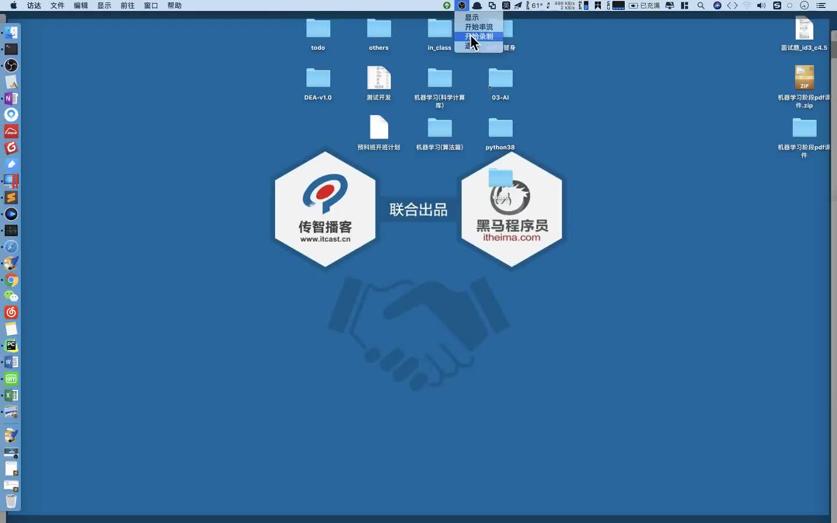The height and width of the screenshot is (523, 837).
Task: Open the Apple menu
Action: (x=13, y=5)
